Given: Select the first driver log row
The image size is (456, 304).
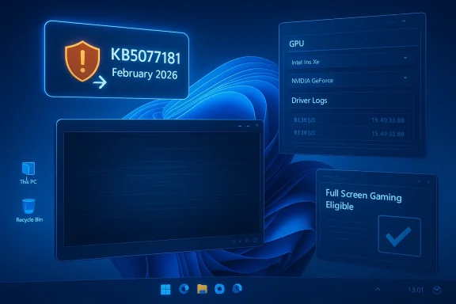Looking at the screenshot, I should coord(349,120).
